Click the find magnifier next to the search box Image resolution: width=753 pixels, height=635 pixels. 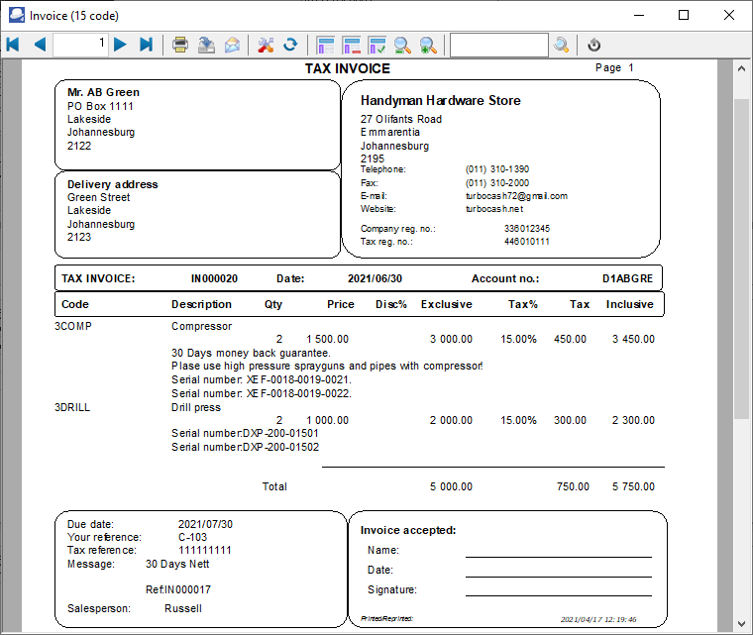(x=561, y=46)
